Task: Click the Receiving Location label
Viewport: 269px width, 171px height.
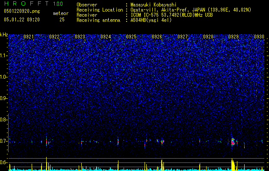Action: (100, 10)
